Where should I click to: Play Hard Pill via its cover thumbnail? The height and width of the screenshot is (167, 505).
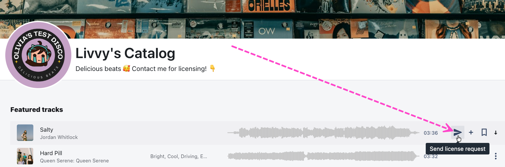[x=25, y=156]
